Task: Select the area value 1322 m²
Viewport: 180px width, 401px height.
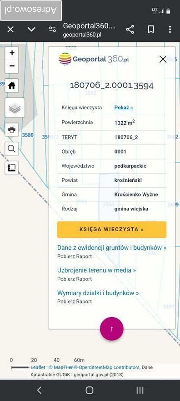Action: click(125, 123)
